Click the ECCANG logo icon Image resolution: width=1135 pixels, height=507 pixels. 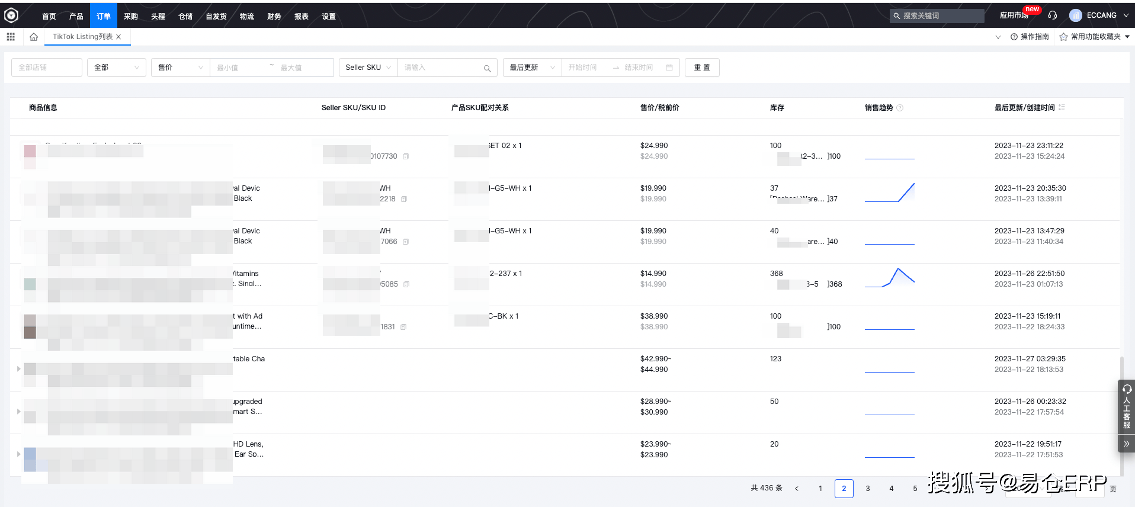coord(11,15)
